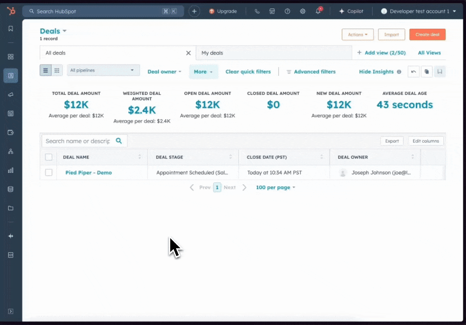This screenshot has height=325, width=466.
Task: Open the Pied Piper - Demo deal link
Action: (x=89, y=172)
